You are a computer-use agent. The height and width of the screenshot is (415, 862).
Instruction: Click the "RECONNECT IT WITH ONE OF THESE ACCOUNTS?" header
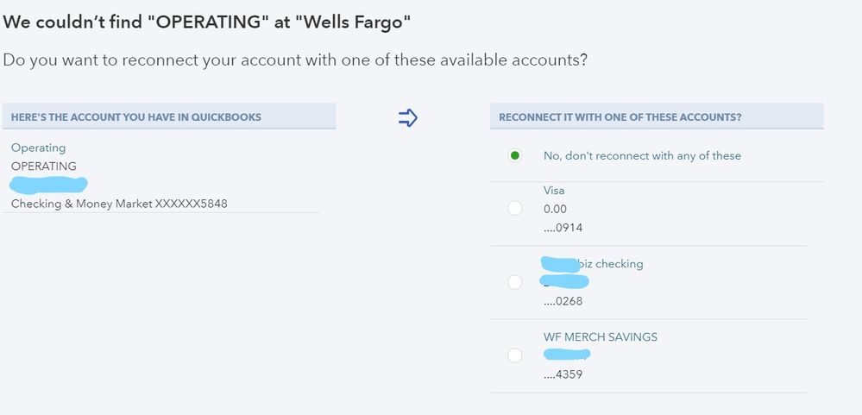(x=620, y=117)
